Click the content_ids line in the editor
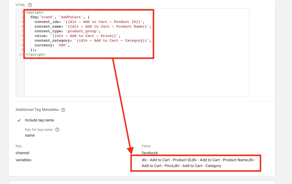 point(90,22)
